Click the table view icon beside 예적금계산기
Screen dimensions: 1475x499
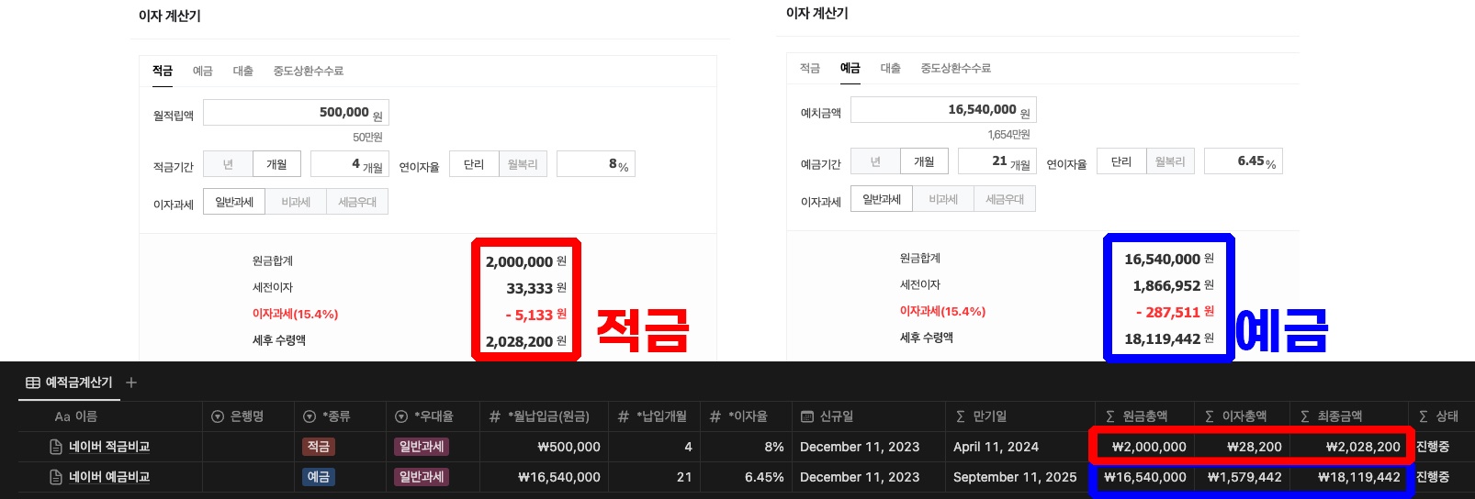click(x=33, y=383)
